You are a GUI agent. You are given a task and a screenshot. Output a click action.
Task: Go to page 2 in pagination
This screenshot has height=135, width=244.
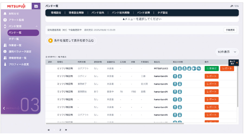pyautogui.click(x=60, y=130)
